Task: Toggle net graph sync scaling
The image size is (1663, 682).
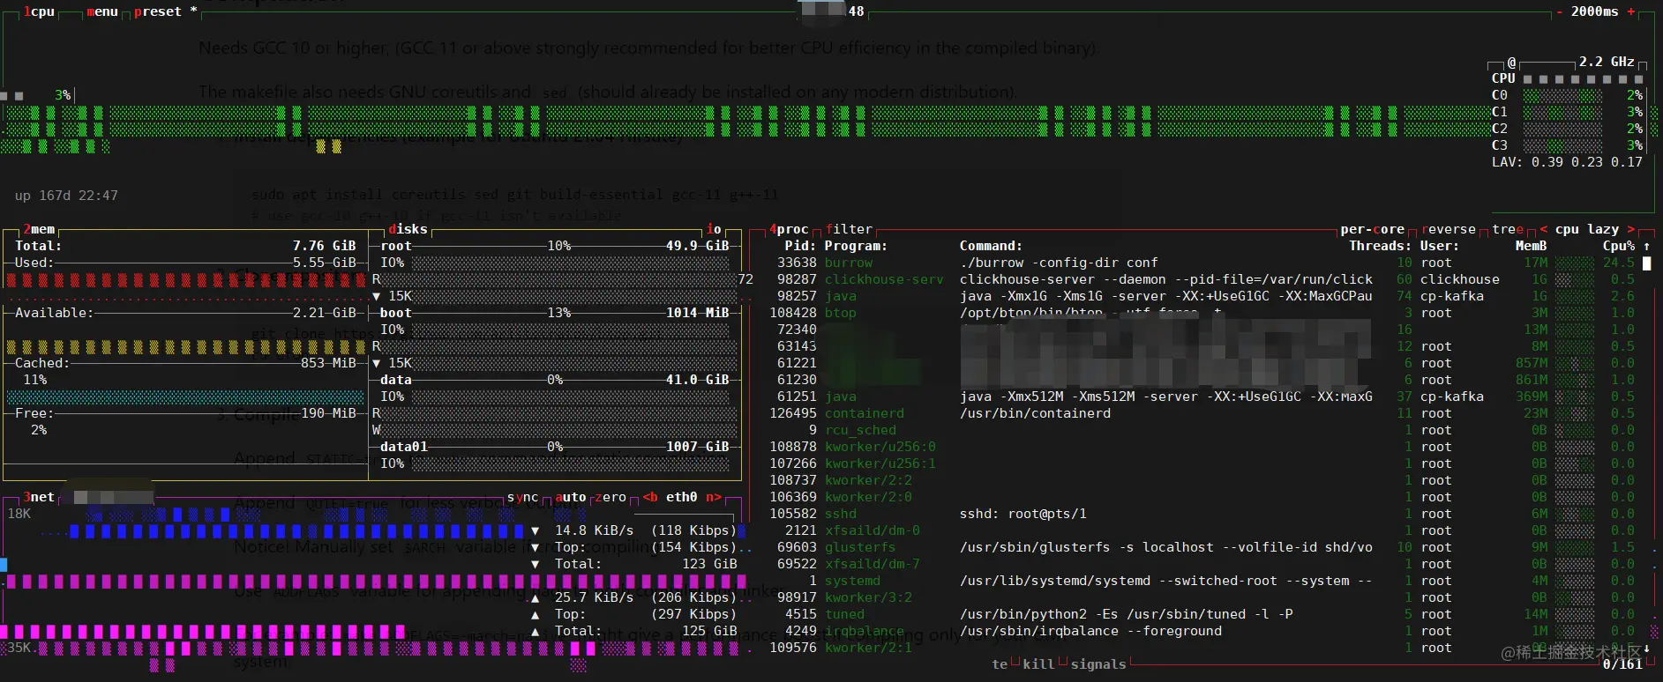Action: (x=524, y=497)
